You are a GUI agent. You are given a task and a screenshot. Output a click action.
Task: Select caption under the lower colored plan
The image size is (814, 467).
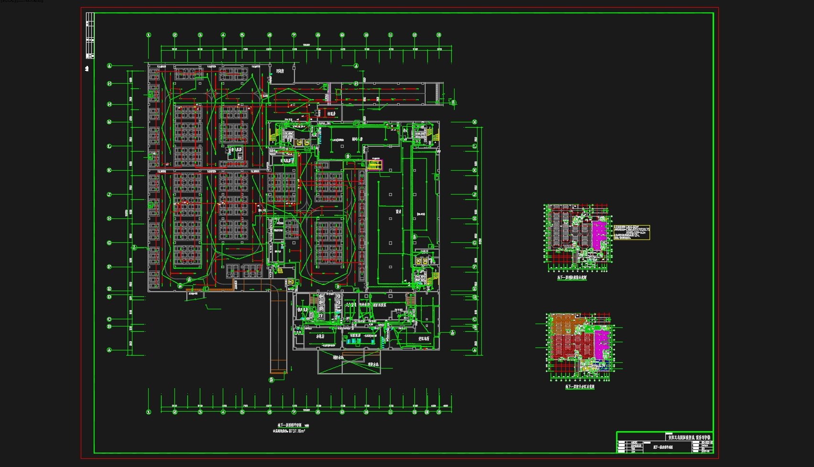click(x=580, y=387)
